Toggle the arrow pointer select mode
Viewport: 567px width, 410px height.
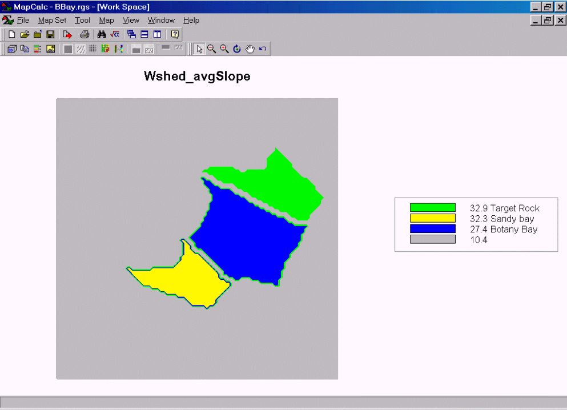(199, 49)
